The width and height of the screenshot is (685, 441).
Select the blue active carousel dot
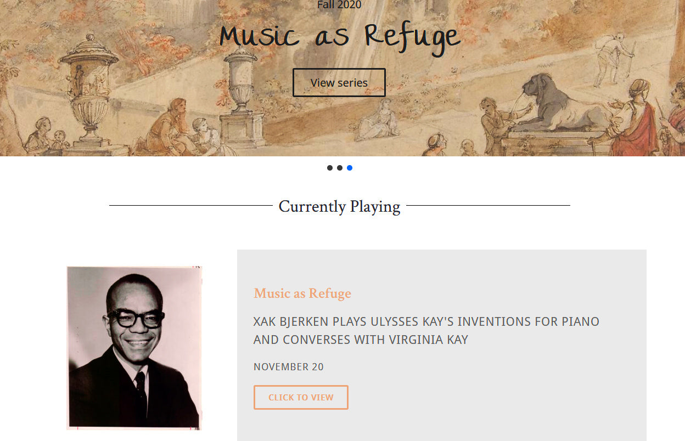pos(350,168)
